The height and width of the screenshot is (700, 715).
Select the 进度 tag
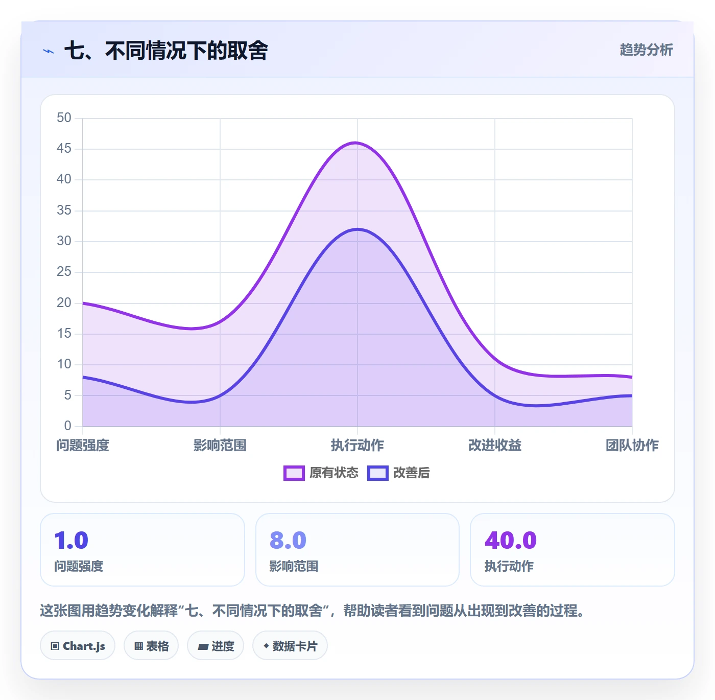(216, 646)
